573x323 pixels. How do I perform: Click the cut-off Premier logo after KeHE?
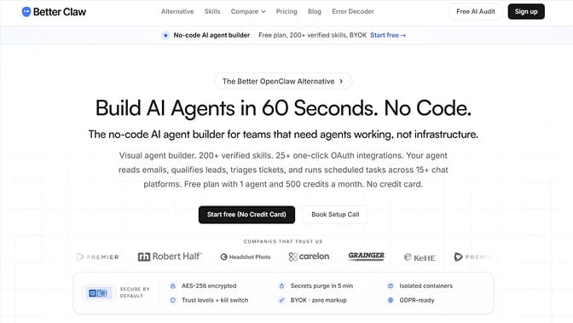click(x=472, y=257)
